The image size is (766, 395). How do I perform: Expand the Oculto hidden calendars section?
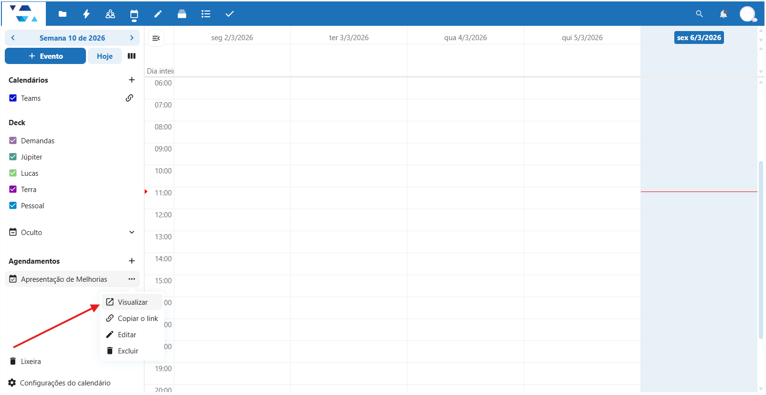click(132, 232)
